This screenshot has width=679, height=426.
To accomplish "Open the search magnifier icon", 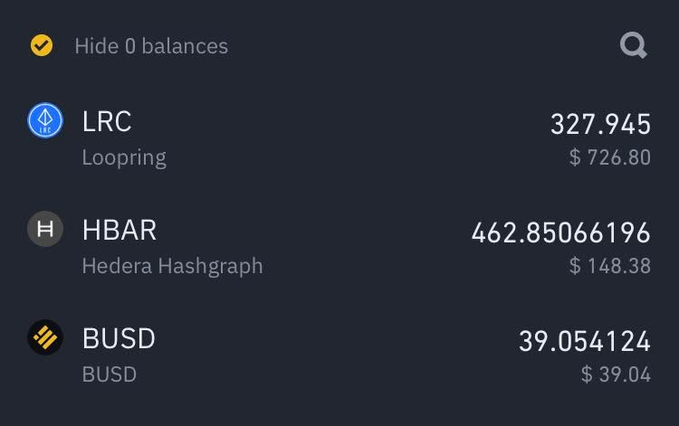I will coord(634,45).
